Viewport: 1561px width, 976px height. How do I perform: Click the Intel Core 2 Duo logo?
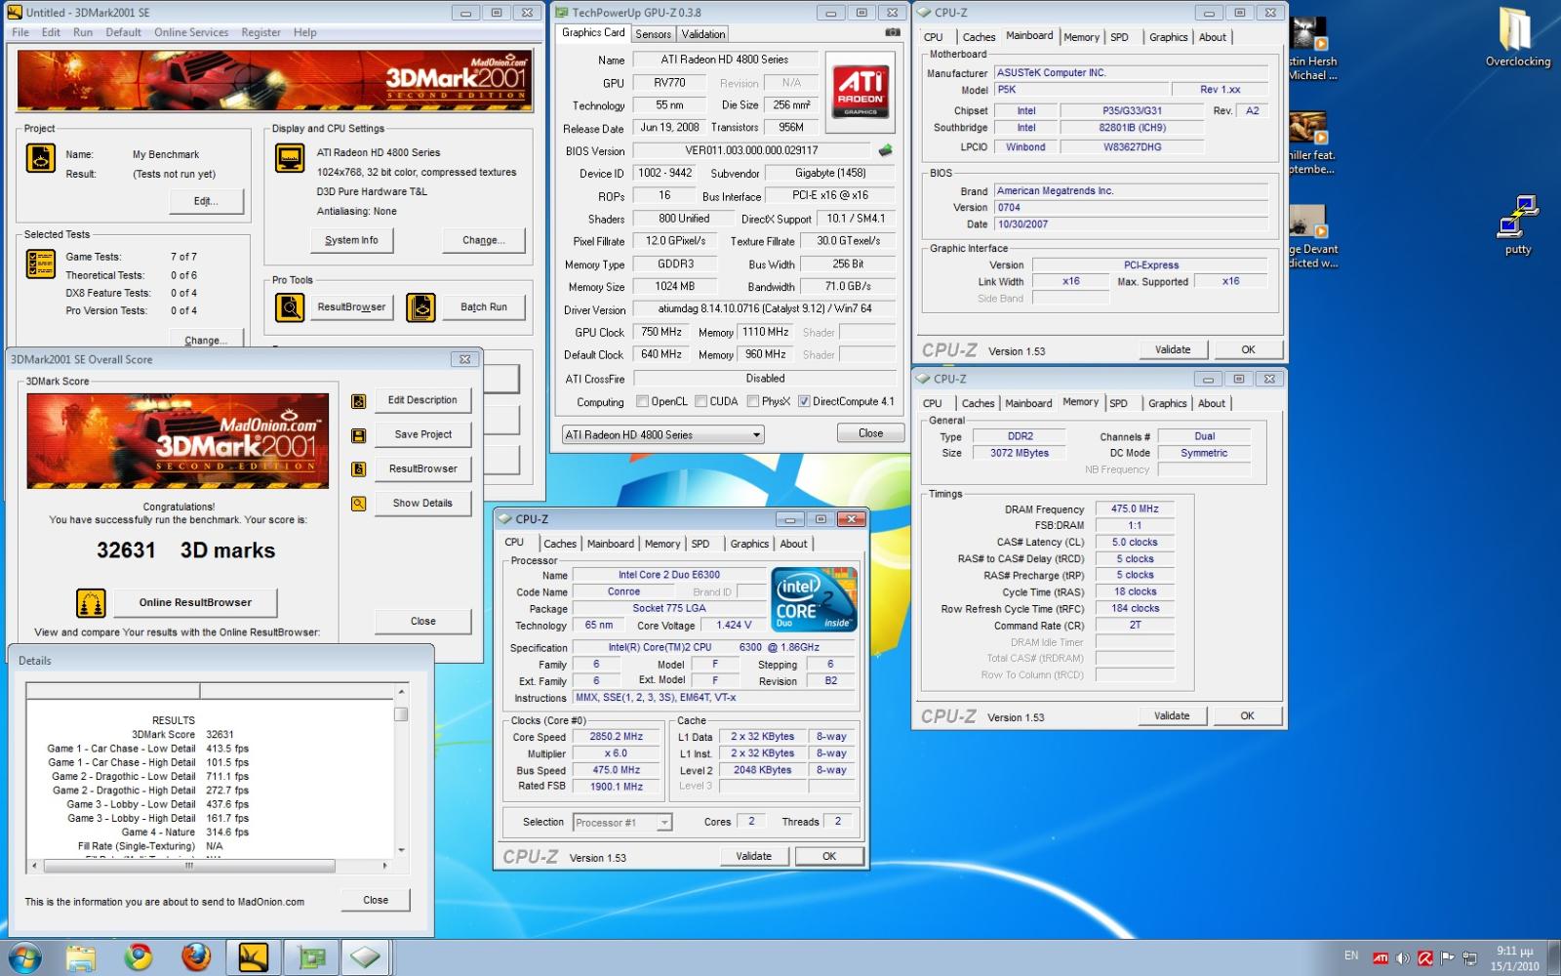tap(815, 598)
